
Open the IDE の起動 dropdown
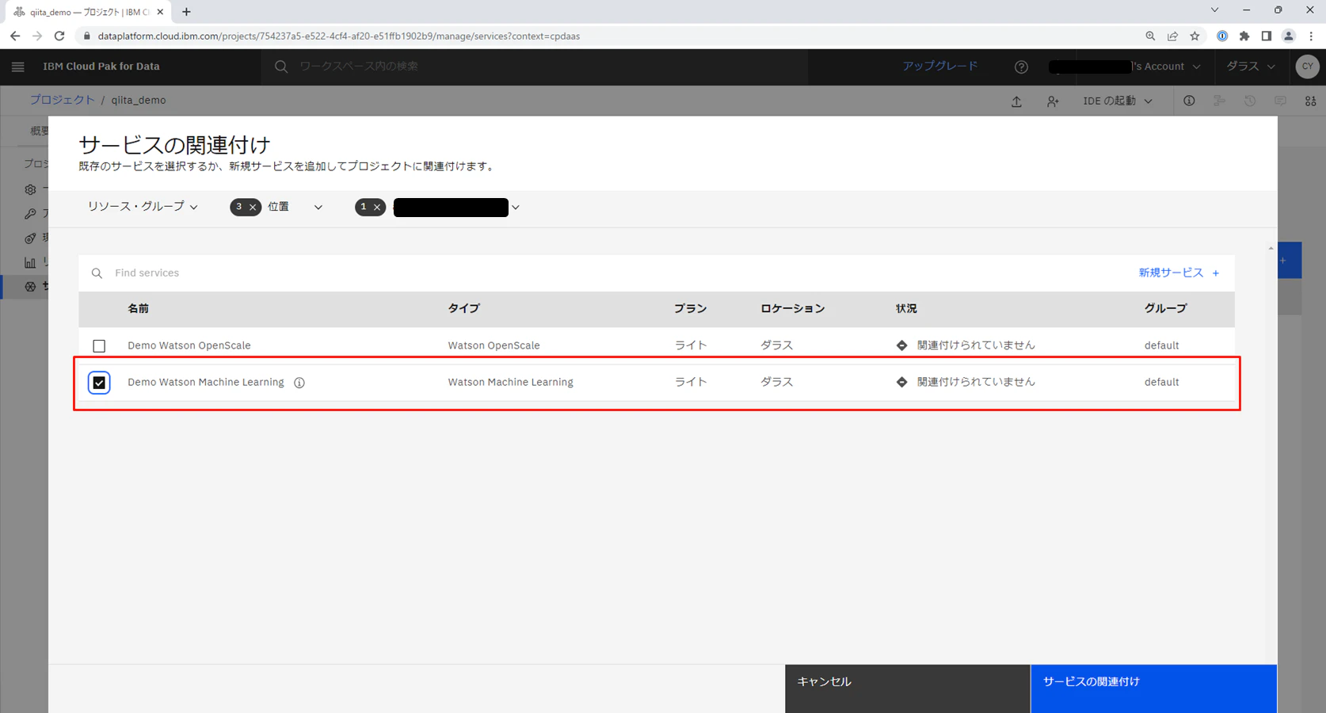1118,101
